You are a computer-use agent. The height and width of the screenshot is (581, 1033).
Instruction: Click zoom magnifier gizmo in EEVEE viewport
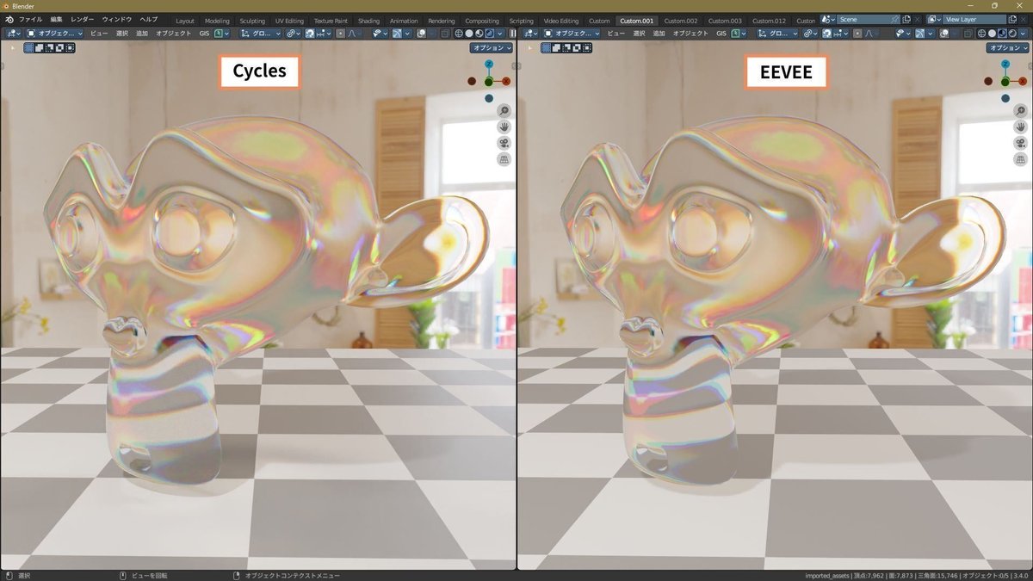(x=1020, y=110)
